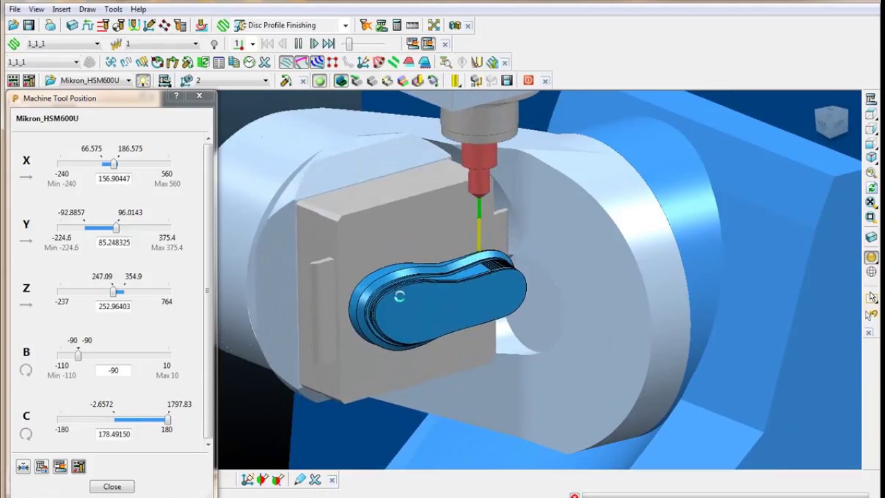Click the help question mark on panel header
The width and height of the screenshot is (885, 498).
[x=176, y=96]
